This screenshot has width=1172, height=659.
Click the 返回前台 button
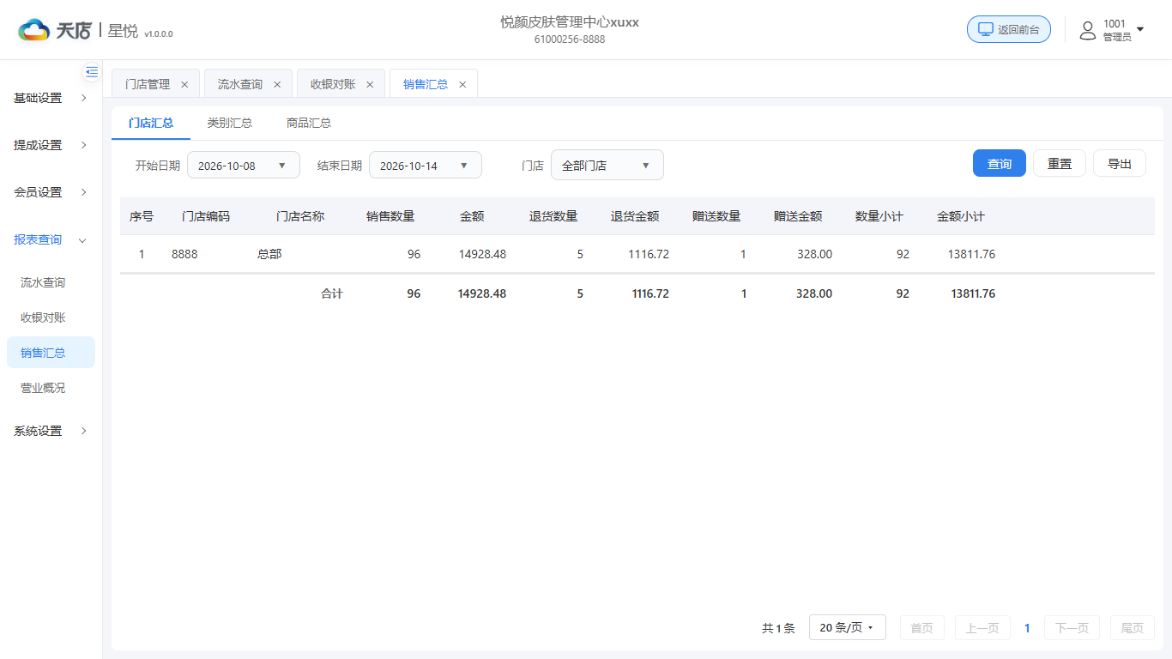coord(1009,29)
